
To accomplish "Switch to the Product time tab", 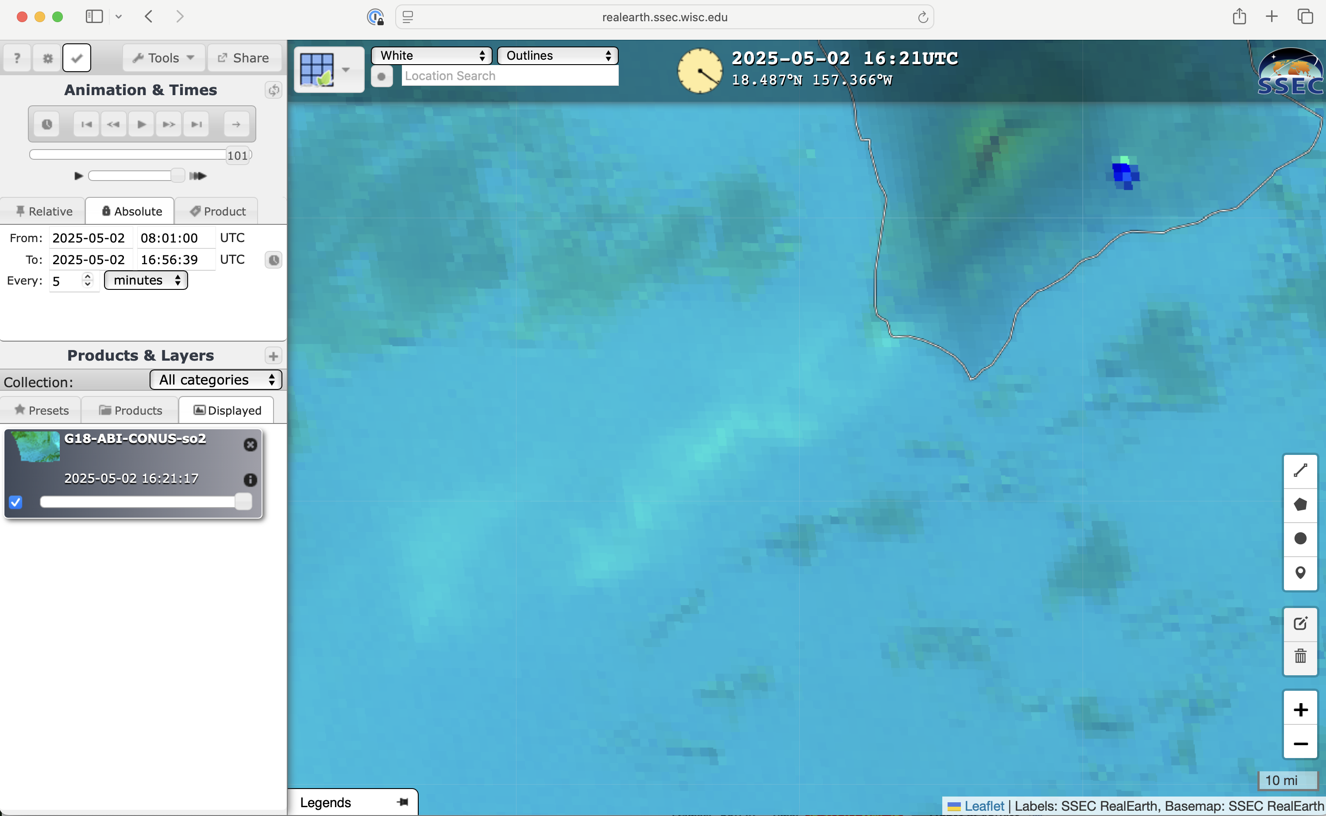I will click(x=216, y=211).
